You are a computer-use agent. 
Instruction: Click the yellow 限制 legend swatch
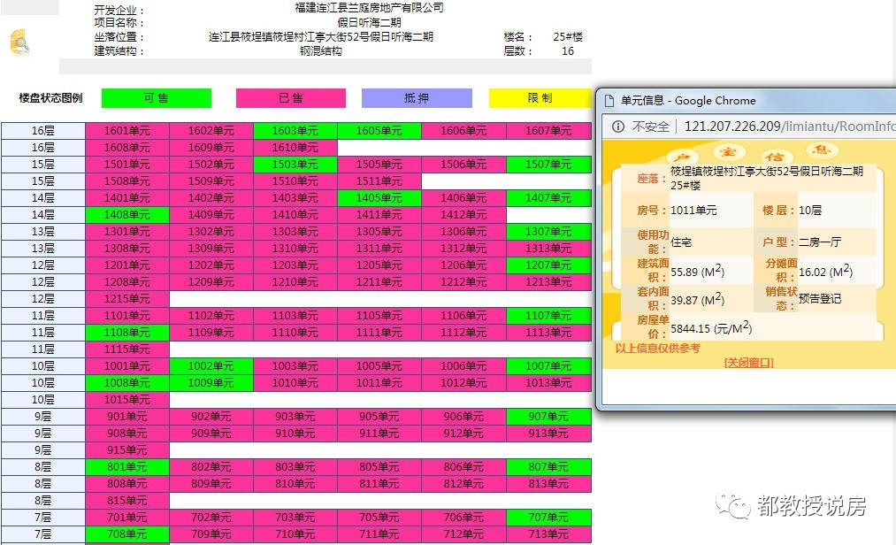(540, 97)
